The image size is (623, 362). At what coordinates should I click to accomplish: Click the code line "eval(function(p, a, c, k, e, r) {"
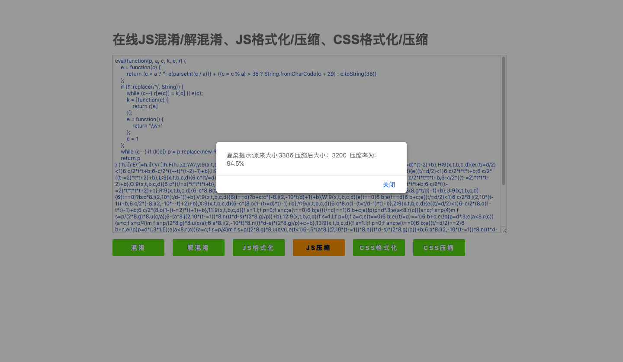151,61
